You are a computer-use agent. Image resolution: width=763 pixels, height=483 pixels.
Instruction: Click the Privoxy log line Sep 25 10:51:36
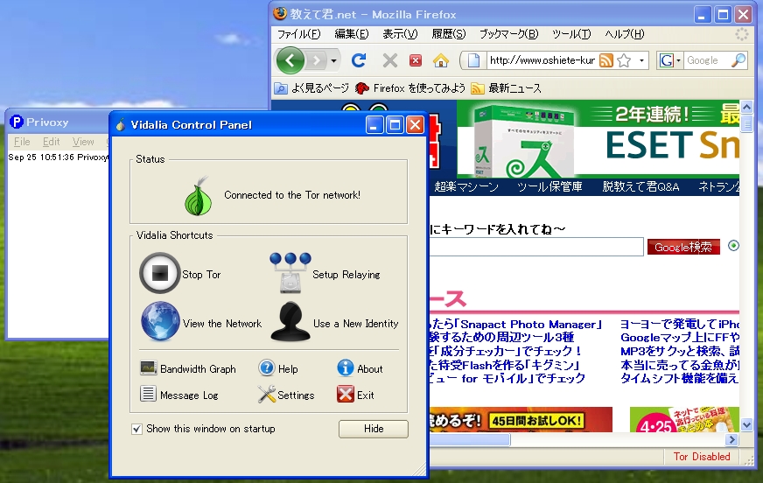(x=59, y=157)
